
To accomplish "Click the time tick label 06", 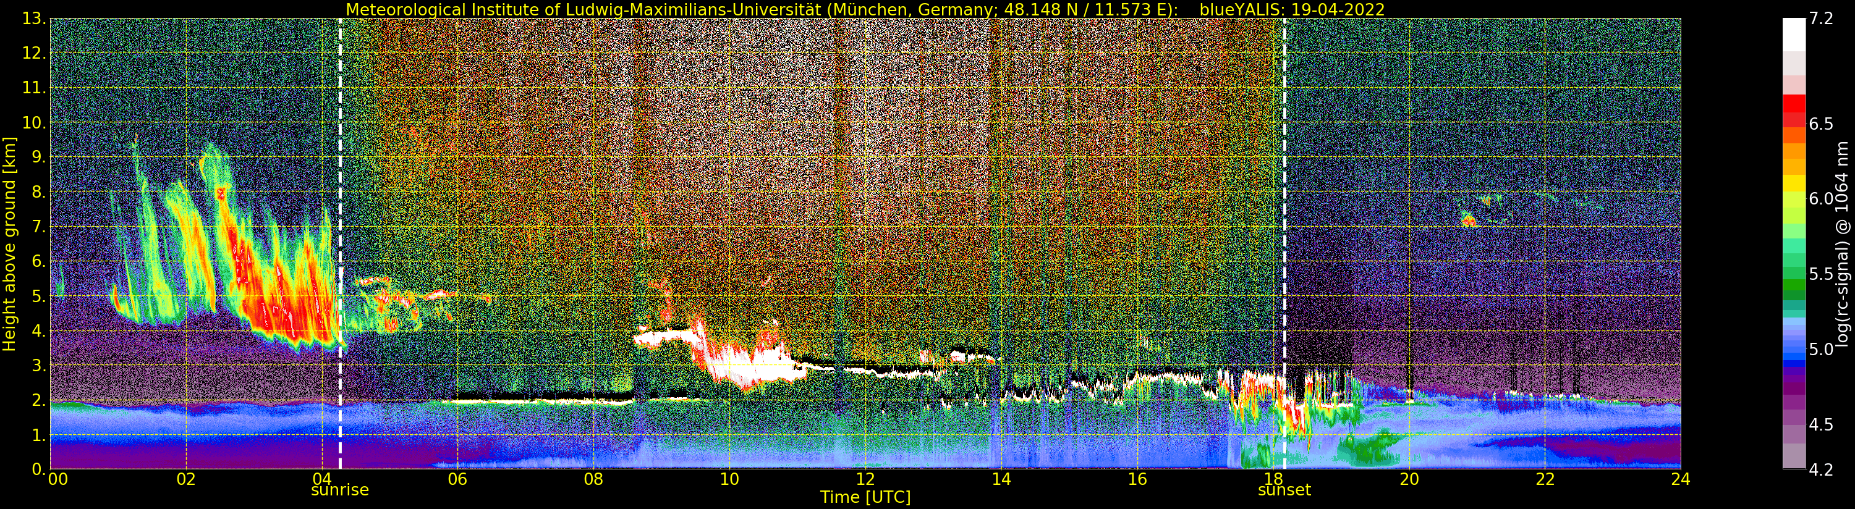I will [x=457, y=479].
